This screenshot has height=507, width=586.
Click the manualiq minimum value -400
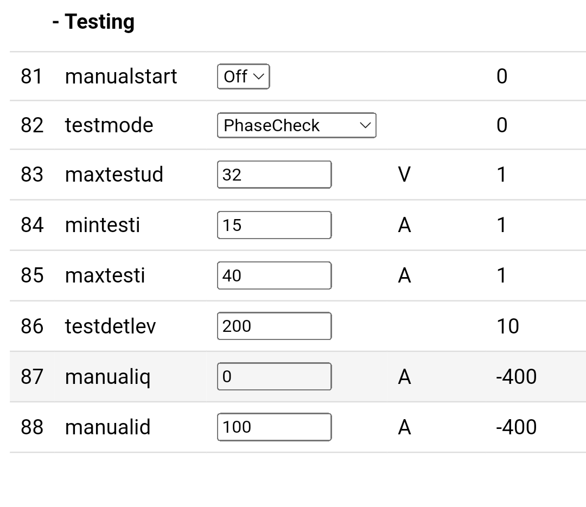(516, 376)
